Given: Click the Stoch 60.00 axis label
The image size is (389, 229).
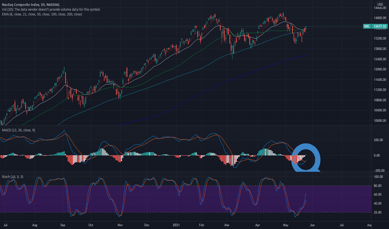Looking at the screenshot, I should click(x=378, y=194).
